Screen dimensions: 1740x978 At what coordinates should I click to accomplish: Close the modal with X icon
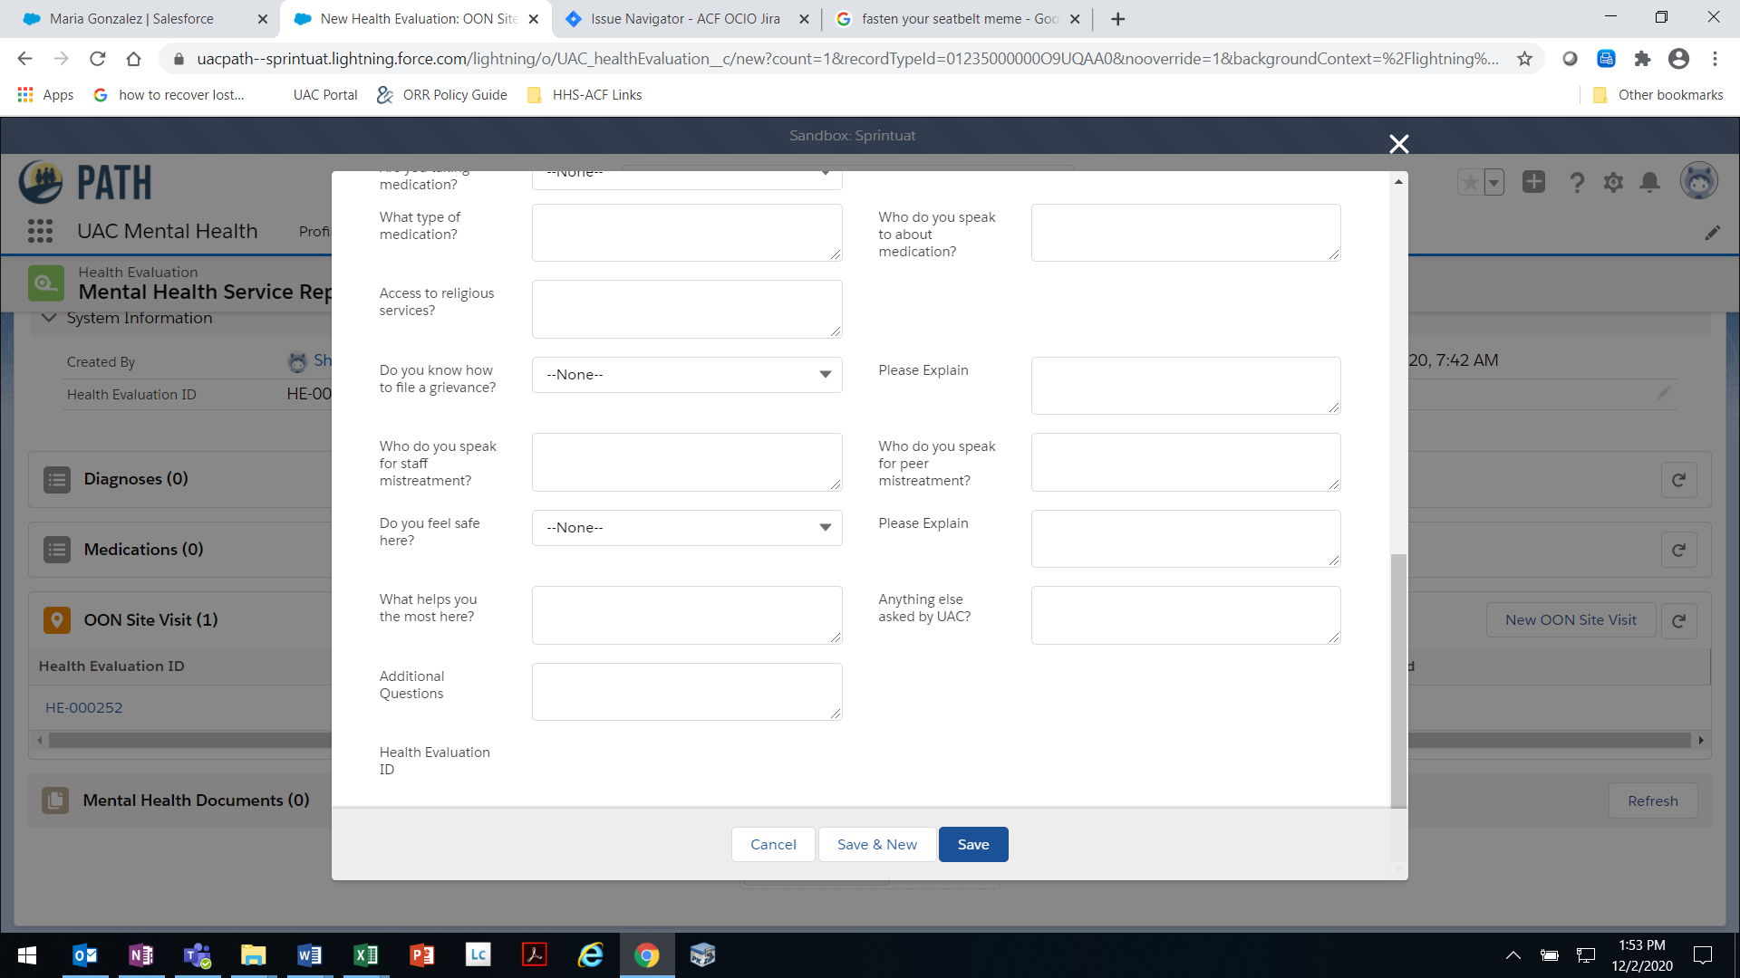(1398, 144)
